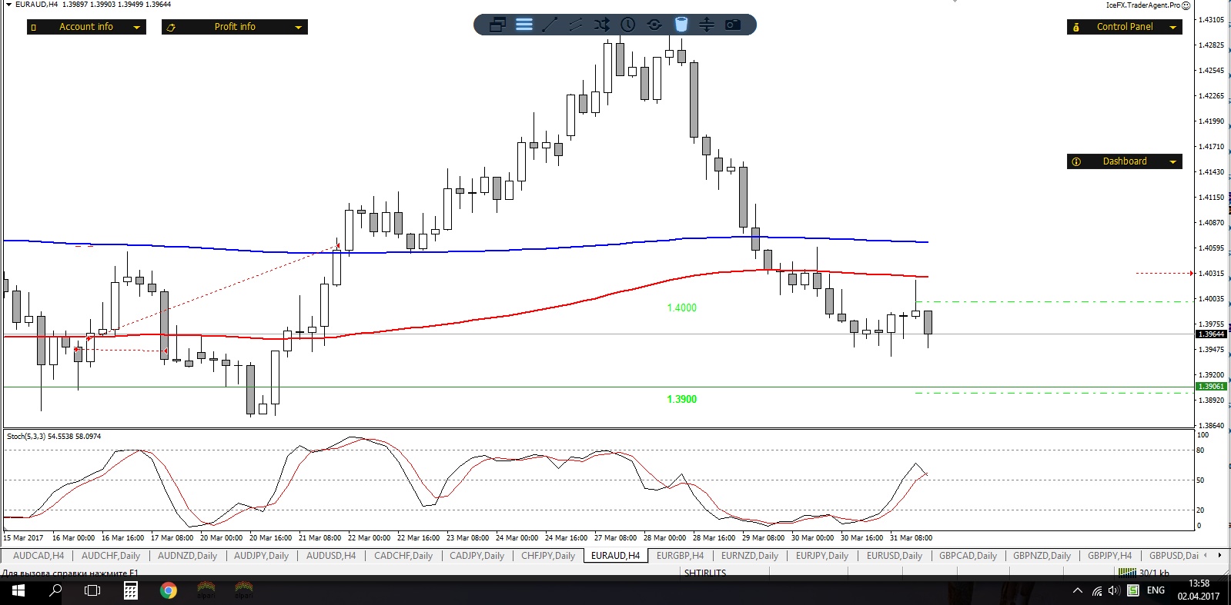Switch to the EURGBP,H4 chart tab
The height and width of the screenshot is (605, 1231).
click(x=680, y=556)
